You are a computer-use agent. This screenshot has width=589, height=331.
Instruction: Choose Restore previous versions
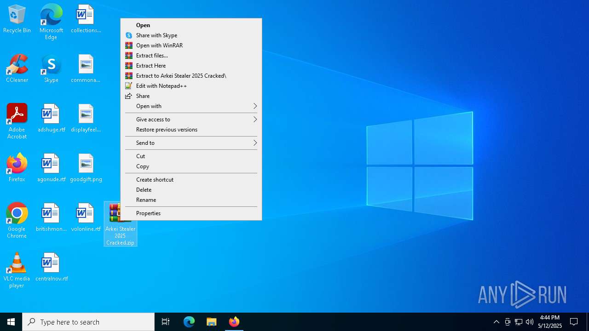tap(191, 130)
